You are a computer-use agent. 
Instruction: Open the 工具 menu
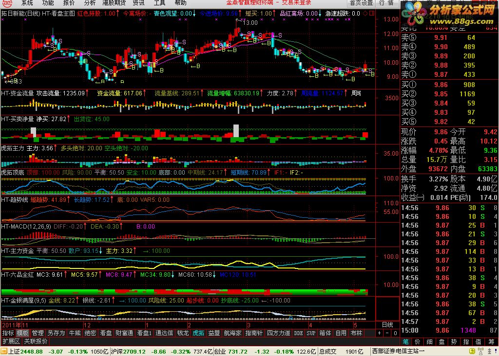[159, 3]
